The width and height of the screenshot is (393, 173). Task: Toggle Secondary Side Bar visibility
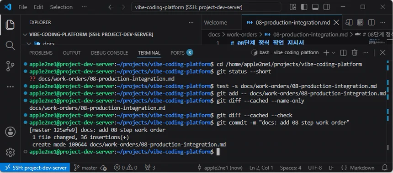(327, 7)
